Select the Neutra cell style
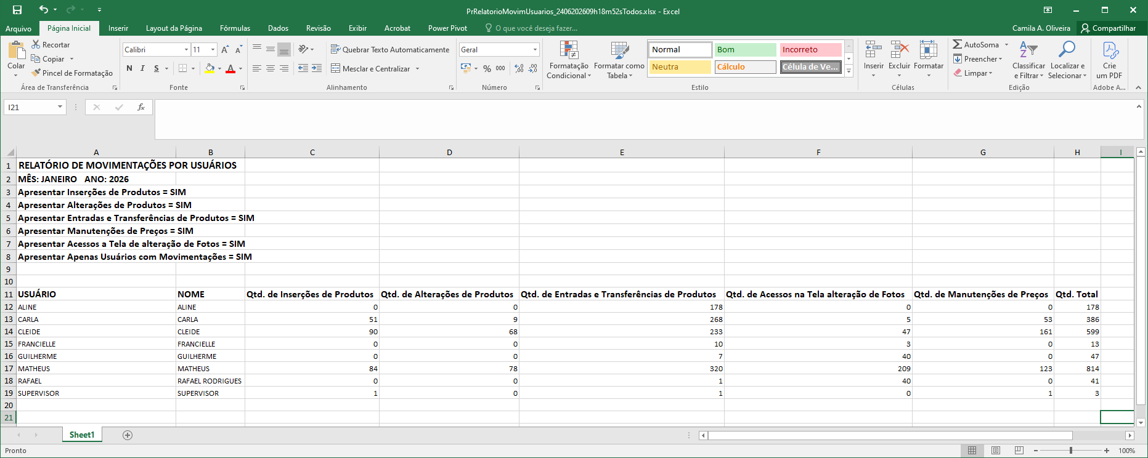 point(680,66)
